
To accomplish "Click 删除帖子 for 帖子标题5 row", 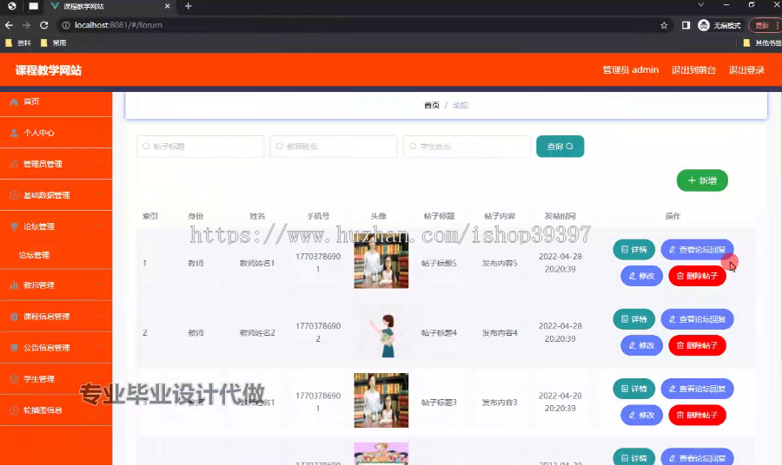I will tap(697, 276).
